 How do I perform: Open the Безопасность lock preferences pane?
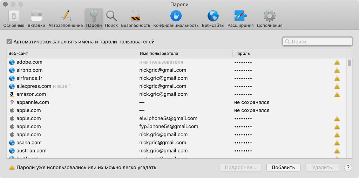[135, 19]
